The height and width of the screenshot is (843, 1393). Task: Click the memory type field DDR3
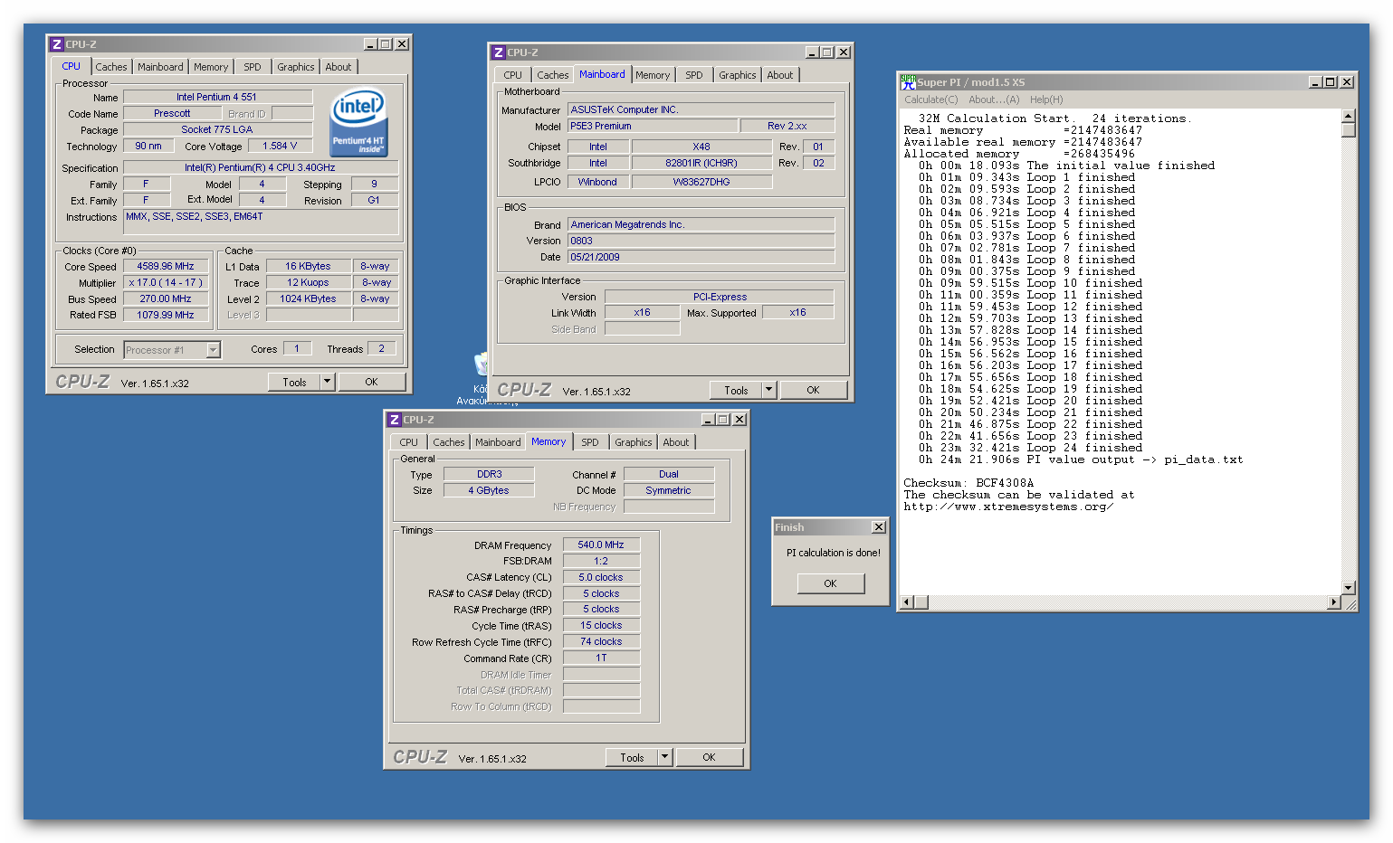[x=490, y=474]
